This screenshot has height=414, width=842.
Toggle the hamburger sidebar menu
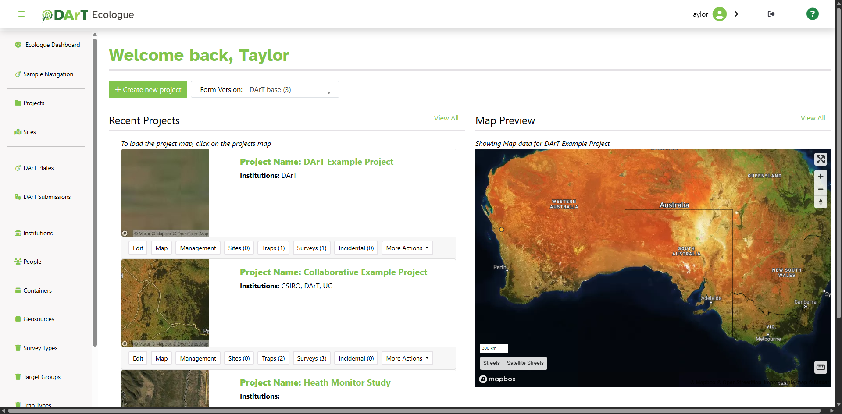coord(21,14)
